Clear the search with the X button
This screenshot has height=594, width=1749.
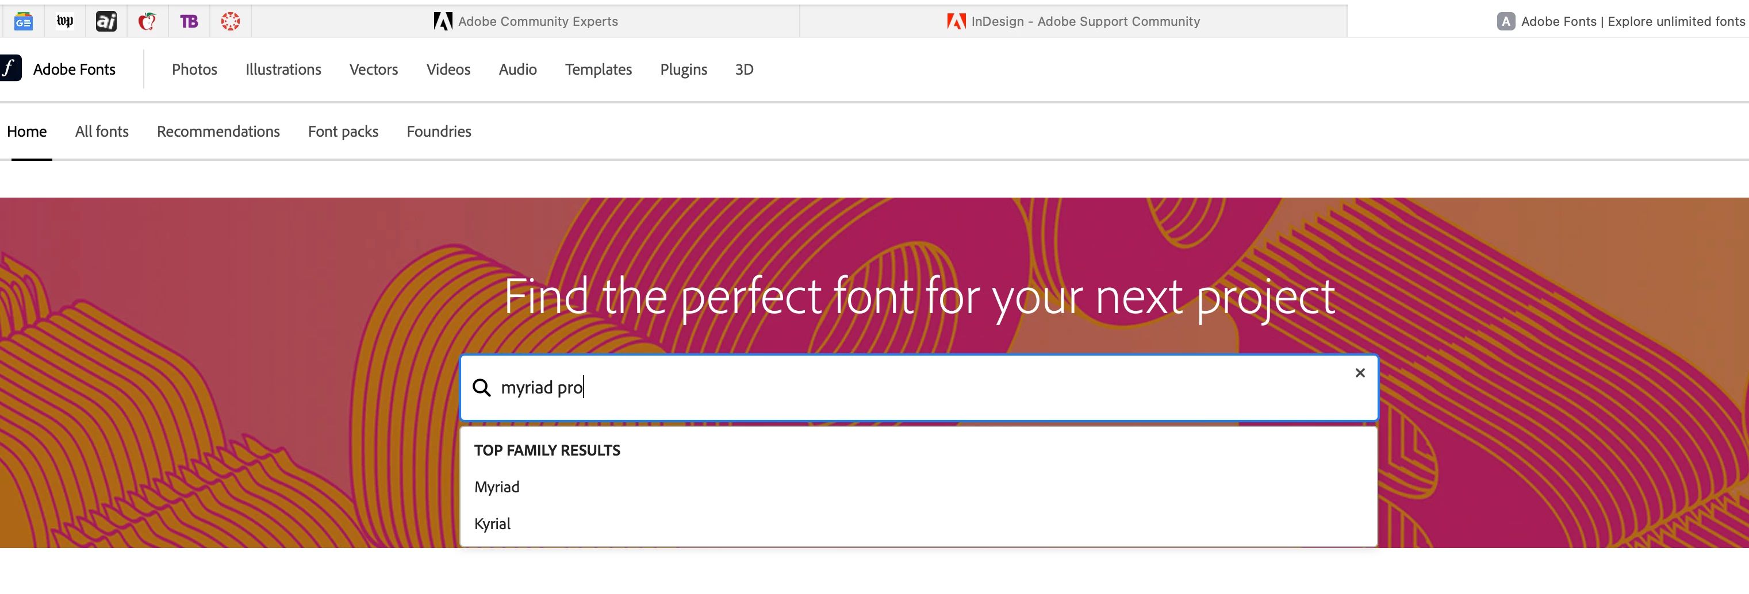(1359, 373)
